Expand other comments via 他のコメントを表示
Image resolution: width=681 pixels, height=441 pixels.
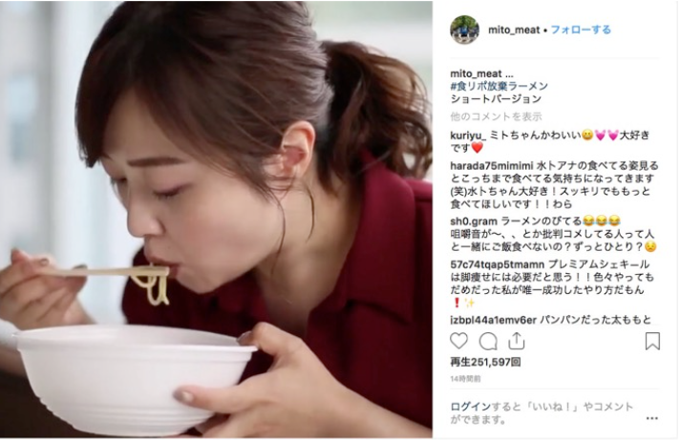pyautogui.click(x=496, y=116)
